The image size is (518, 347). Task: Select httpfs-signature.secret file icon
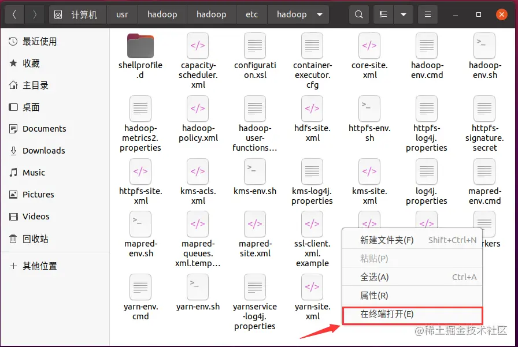(484, 109)
